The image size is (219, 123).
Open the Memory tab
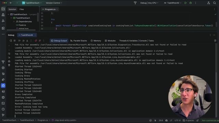click(96, 41)
